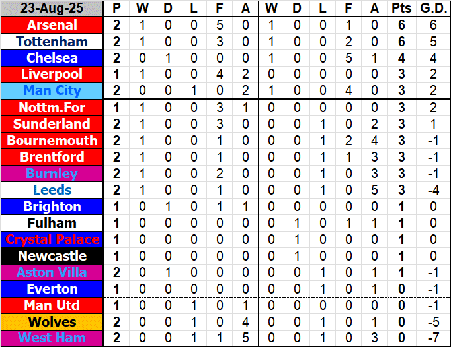The width and height of the screenshot is (451, 347).
Task: Click the P (played) column header
Action: [117, 9]
